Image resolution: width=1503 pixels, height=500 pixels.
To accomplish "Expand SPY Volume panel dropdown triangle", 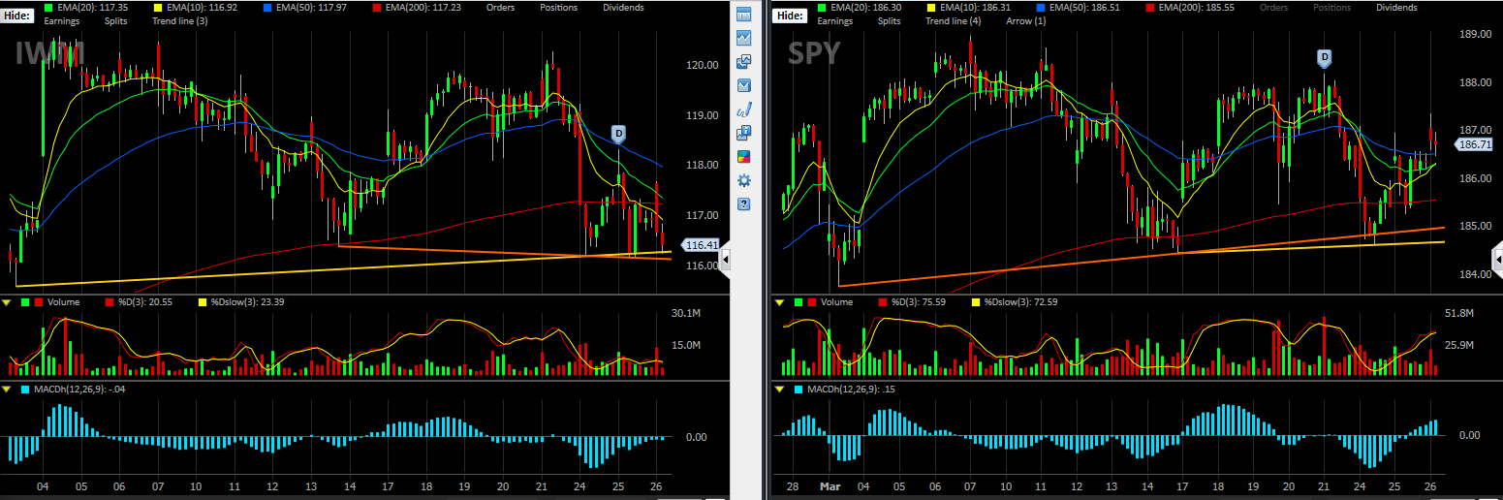I will point(777,302).
